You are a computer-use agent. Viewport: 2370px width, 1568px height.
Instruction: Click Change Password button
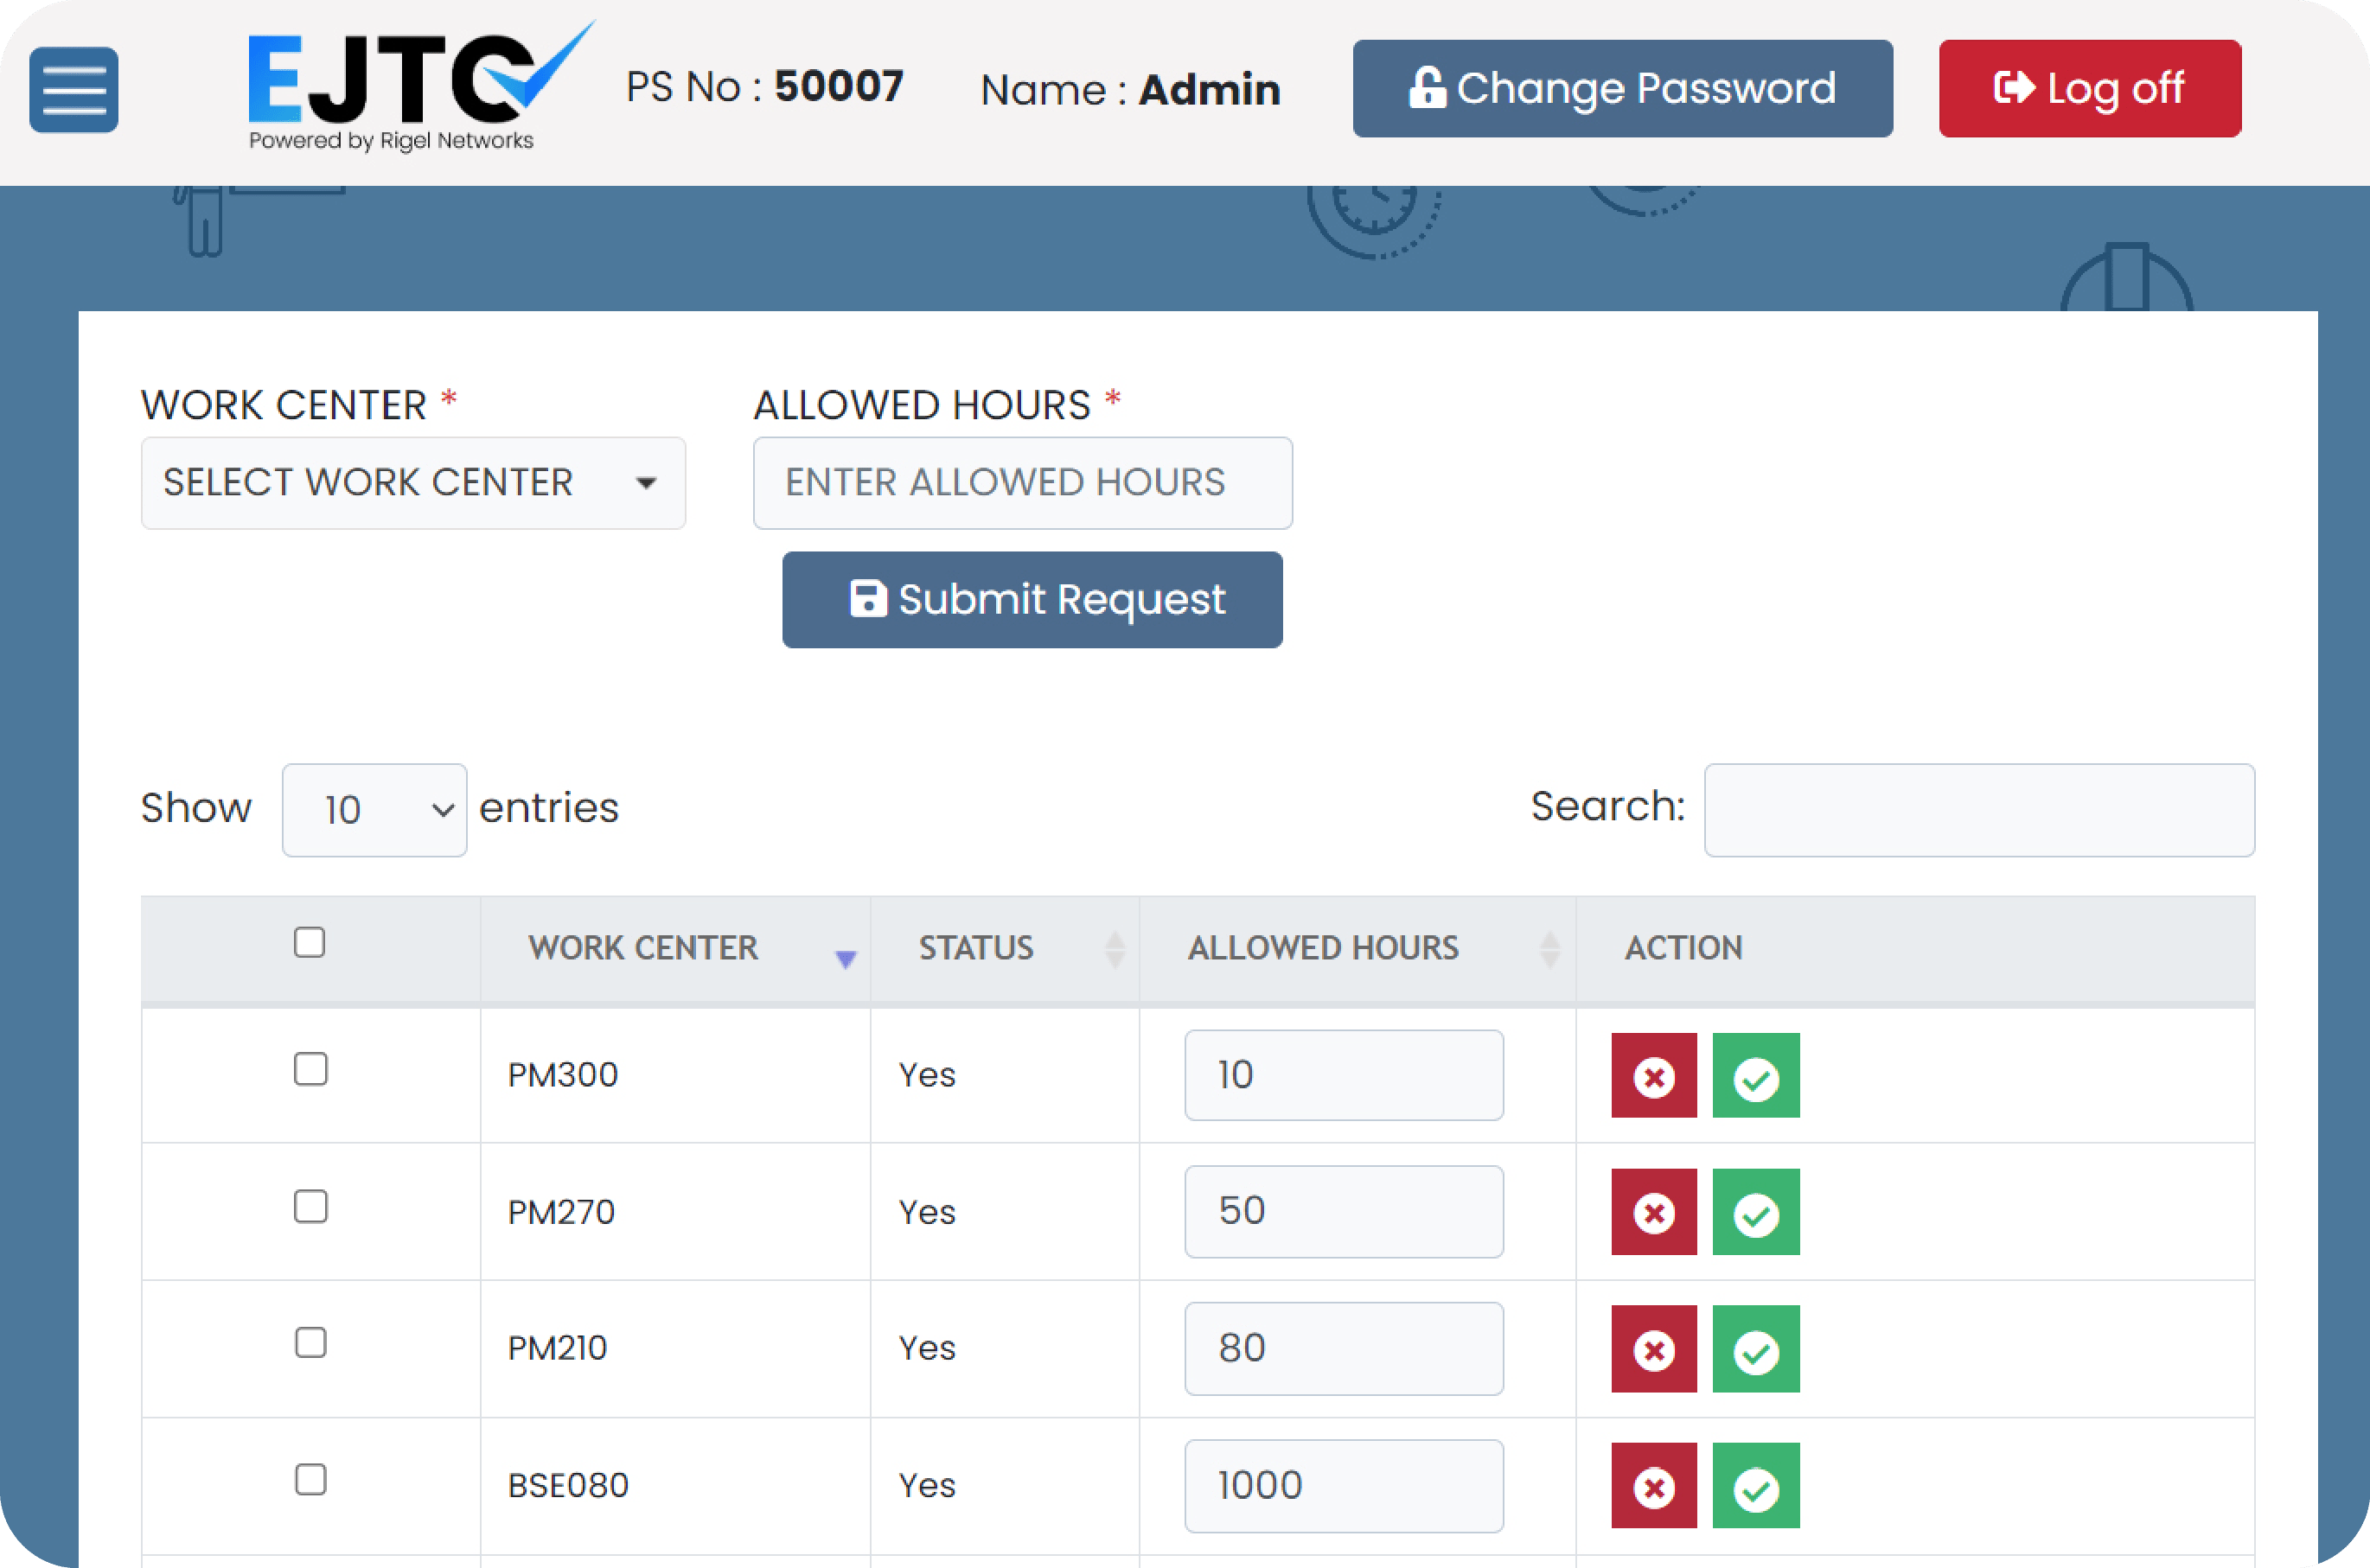(x=1622, y=88)
